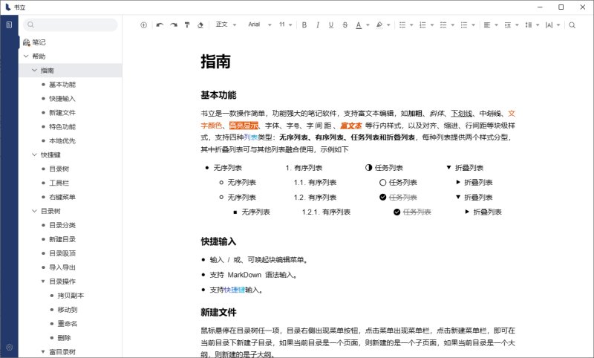Open the Arial font family dropdown
594x358 pixels.
pos(260,25)
